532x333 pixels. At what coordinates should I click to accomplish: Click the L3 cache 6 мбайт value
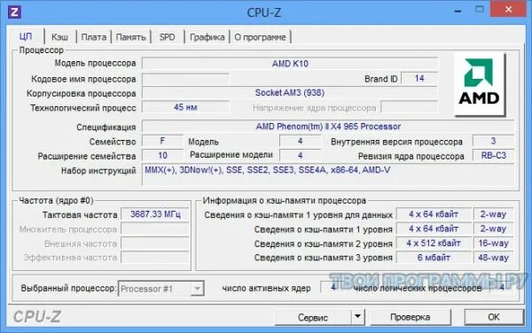point(434,258)
